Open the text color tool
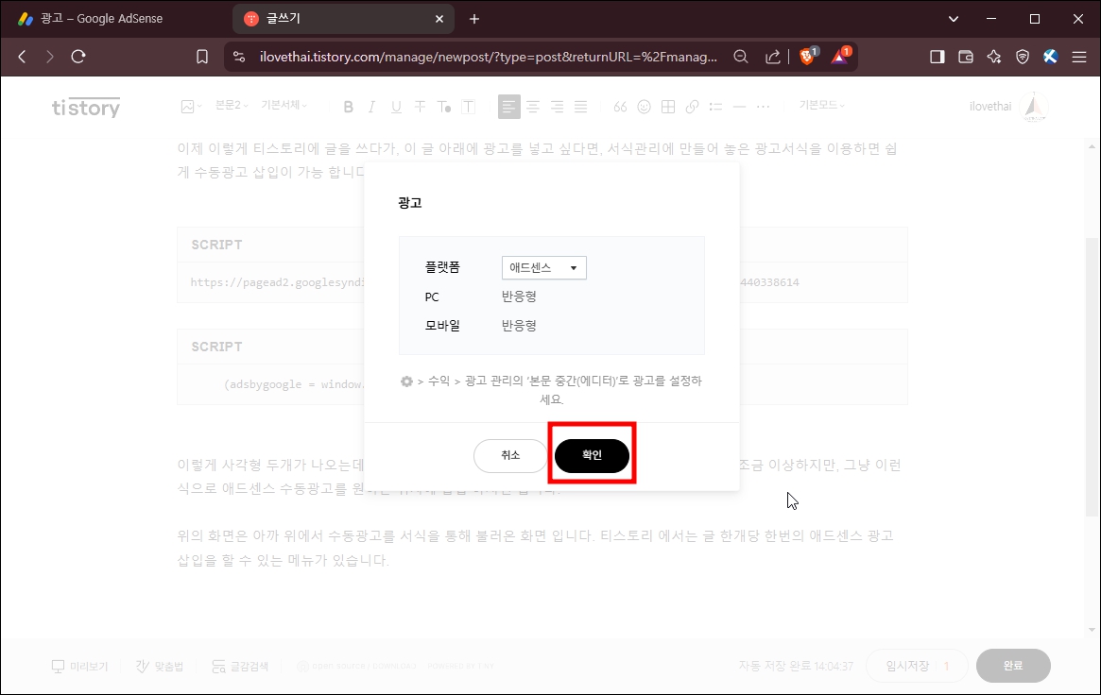This screenshot has height=695, width=1101. tap(443, 106)
